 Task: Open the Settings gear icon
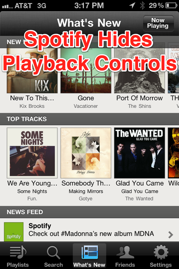click(x=161, y=252)
